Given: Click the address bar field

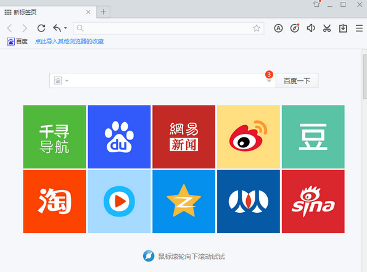Looking at the screenshot, I should tap(168, 28).
